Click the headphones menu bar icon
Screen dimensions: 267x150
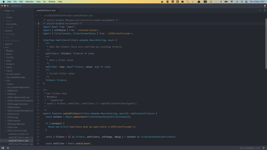coord(211,2)
